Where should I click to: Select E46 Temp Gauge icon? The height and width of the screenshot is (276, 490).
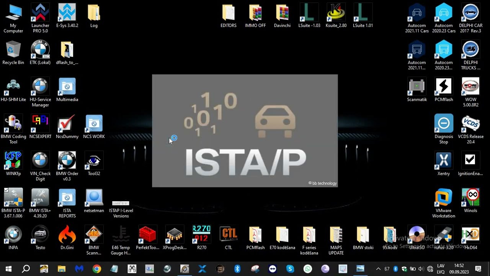pos(121,240)
